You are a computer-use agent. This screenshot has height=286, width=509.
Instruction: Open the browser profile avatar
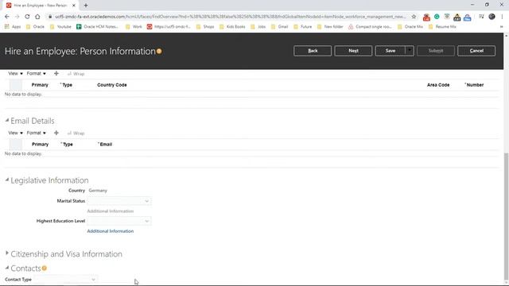tap(492, 17)
